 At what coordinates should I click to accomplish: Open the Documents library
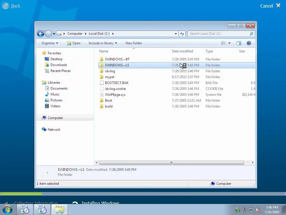[x=59, y=88]
